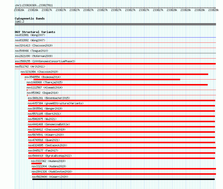Screen dimensions: 223x189
Task: Click the Cytogenetic Bands track title
Action: click(30, 18)
